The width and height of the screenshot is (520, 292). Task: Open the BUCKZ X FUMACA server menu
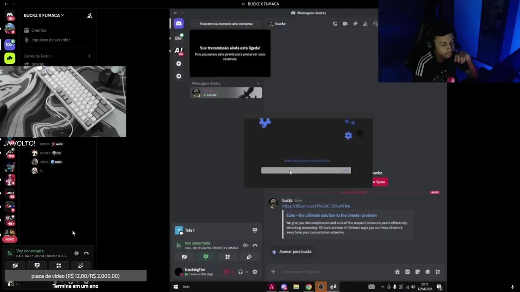coord(44,15)
